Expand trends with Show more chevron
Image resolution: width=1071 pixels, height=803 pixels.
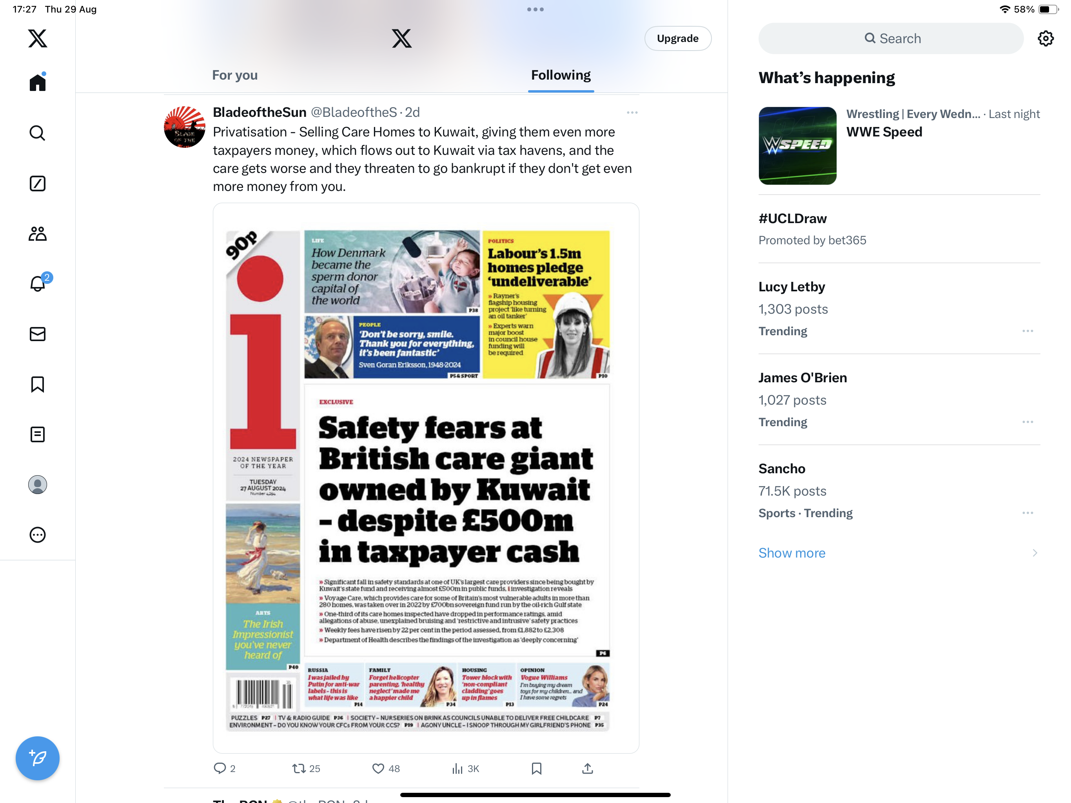click(x=1035, y=553)
